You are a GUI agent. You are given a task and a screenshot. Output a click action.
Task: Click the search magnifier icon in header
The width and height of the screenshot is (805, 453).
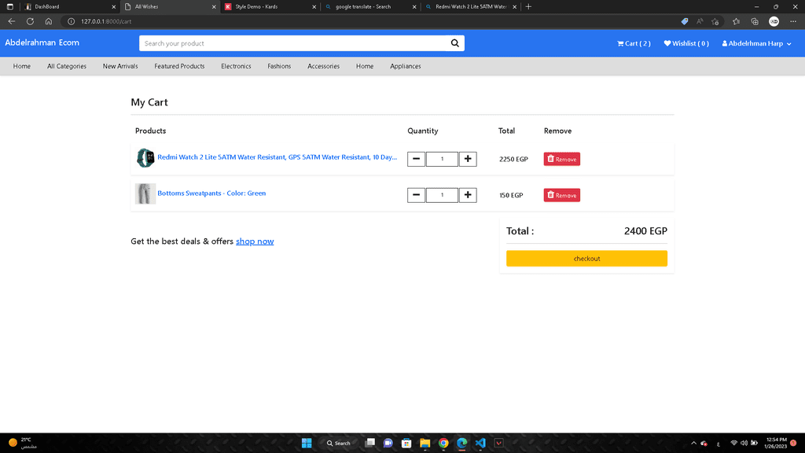pyautogui.click(x=455, y=43)
